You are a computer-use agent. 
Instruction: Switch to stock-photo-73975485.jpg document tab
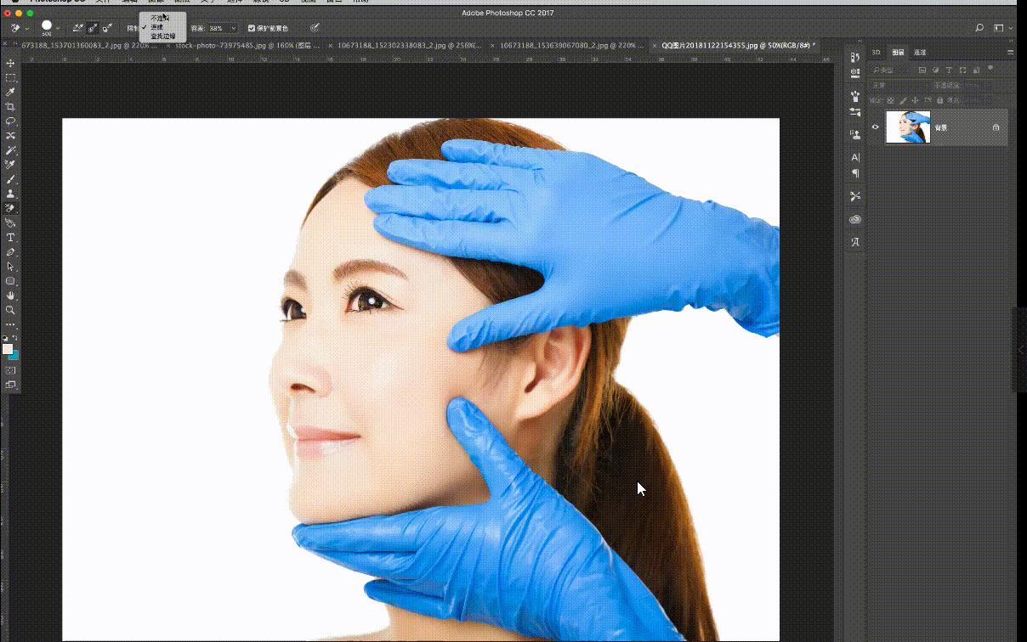[247, 45]
